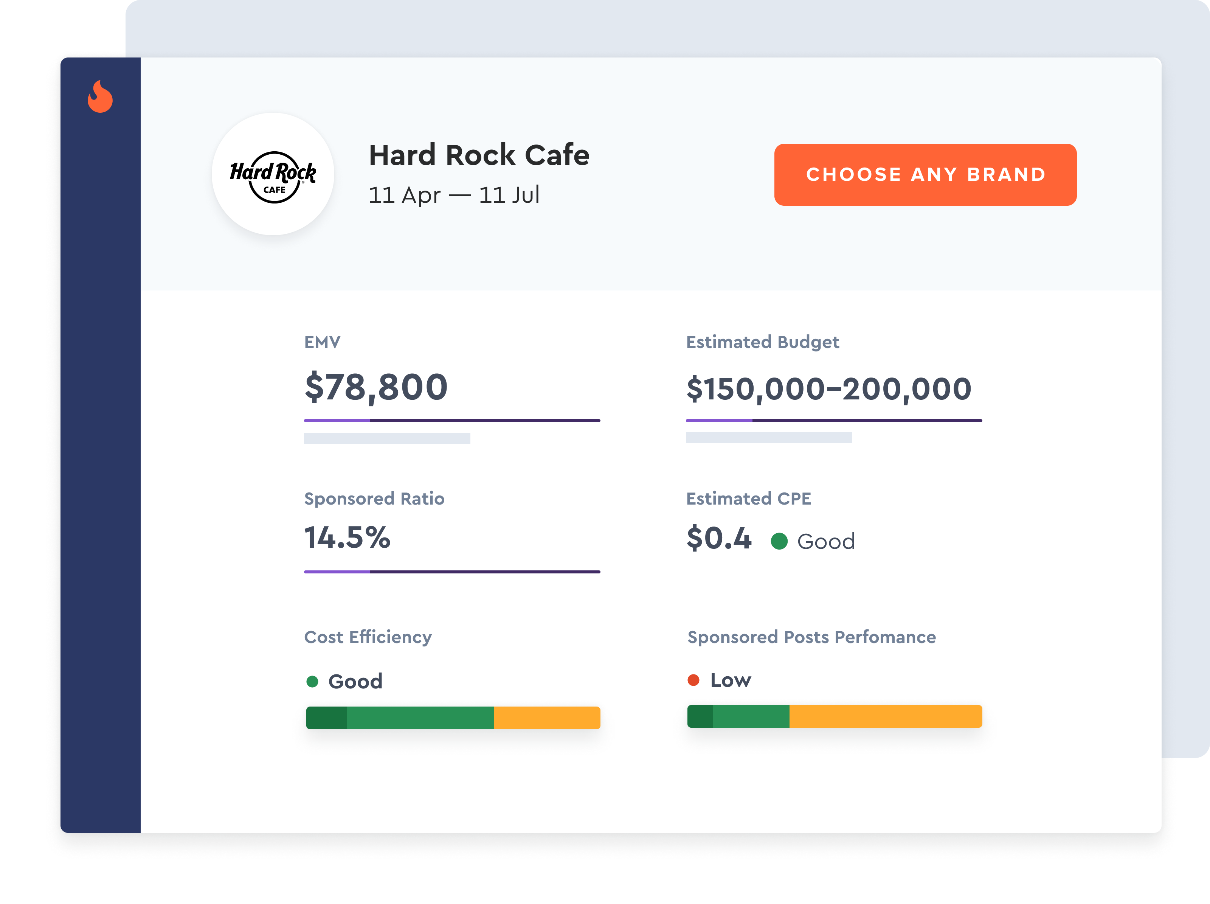The width and height of the screenshot is (1210, 904).
Task: Click the flame logo in sidebar
Action: tap(100, 97)
